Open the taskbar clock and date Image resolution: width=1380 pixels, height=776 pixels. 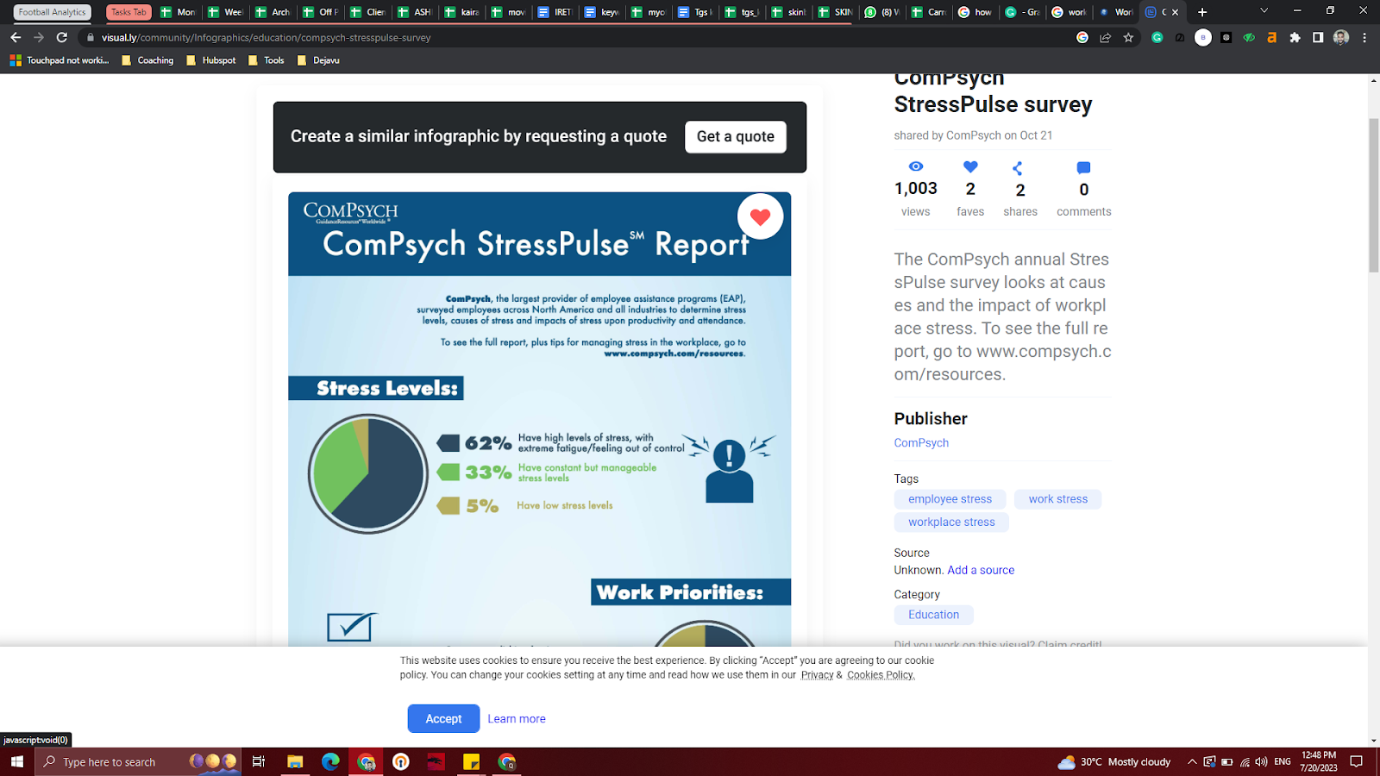tap(1319, 761)
